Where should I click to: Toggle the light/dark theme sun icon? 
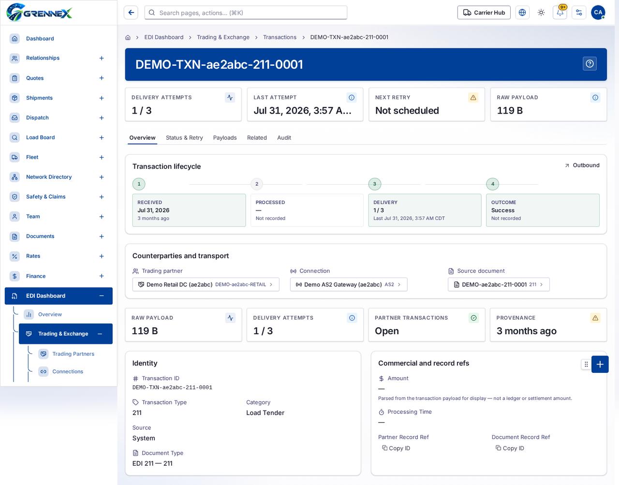tap(541, 13)
